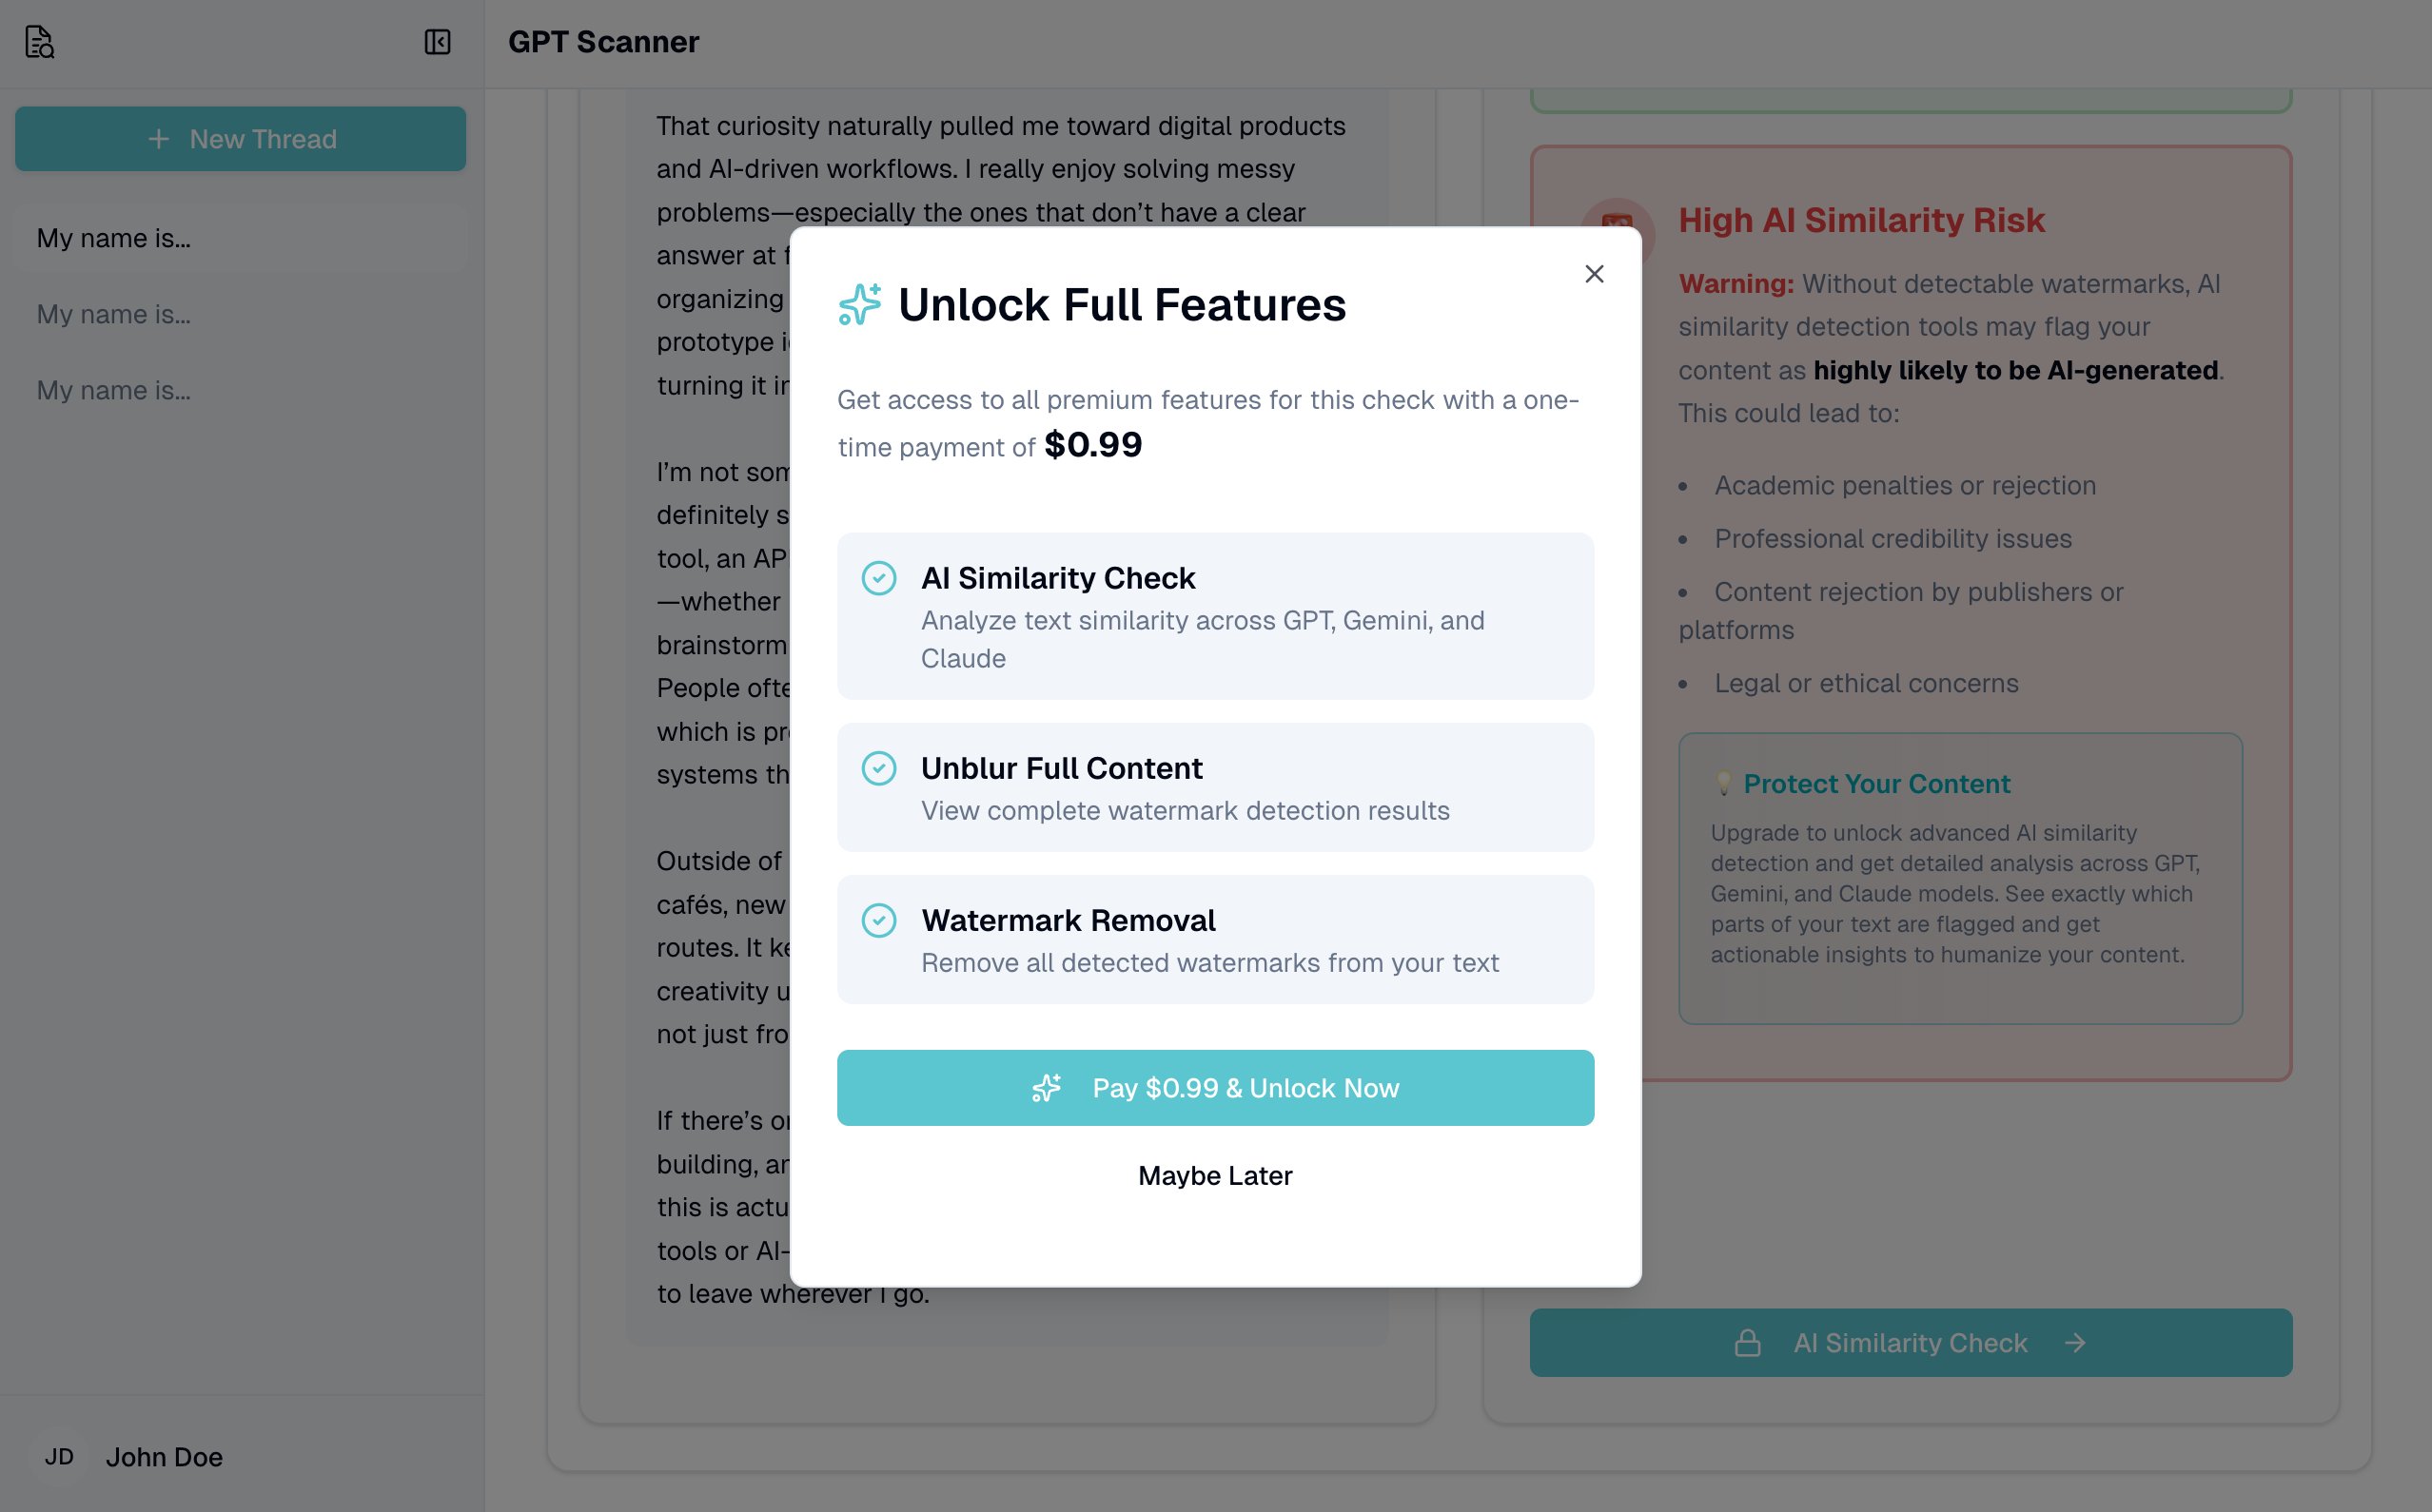2432x1512 pixels.
Task: Start a New Thread
Action: pos(240,139)
